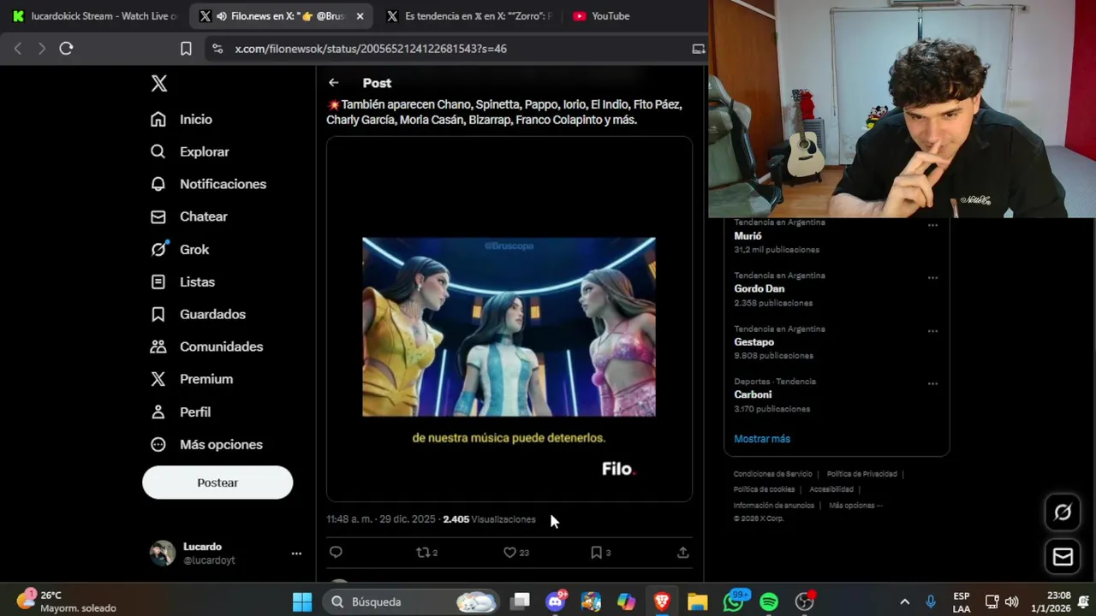This screenshot has height=616, width=1096.
Task: Click the reply comment icon
Action: 336,553
